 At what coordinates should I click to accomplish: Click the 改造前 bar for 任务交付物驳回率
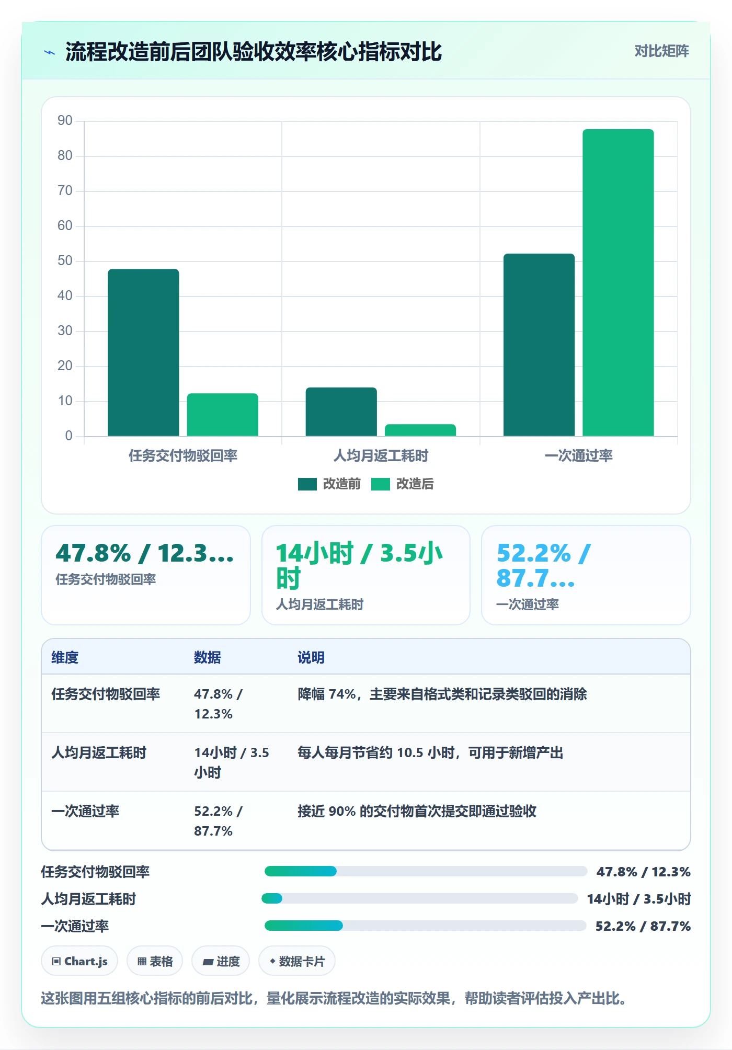point(143,352)
